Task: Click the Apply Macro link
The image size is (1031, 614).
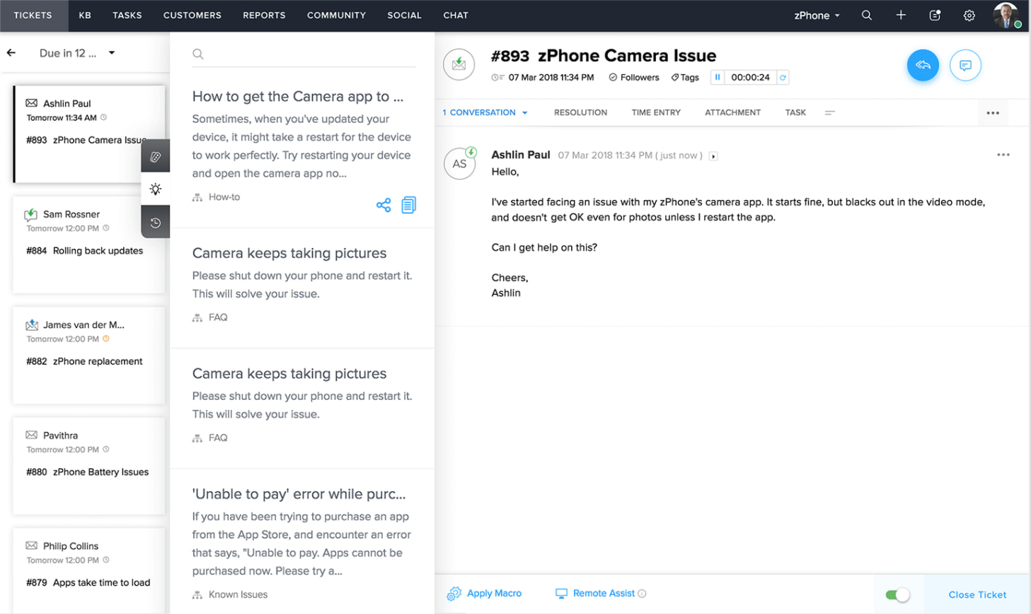Action: point(493,594)
